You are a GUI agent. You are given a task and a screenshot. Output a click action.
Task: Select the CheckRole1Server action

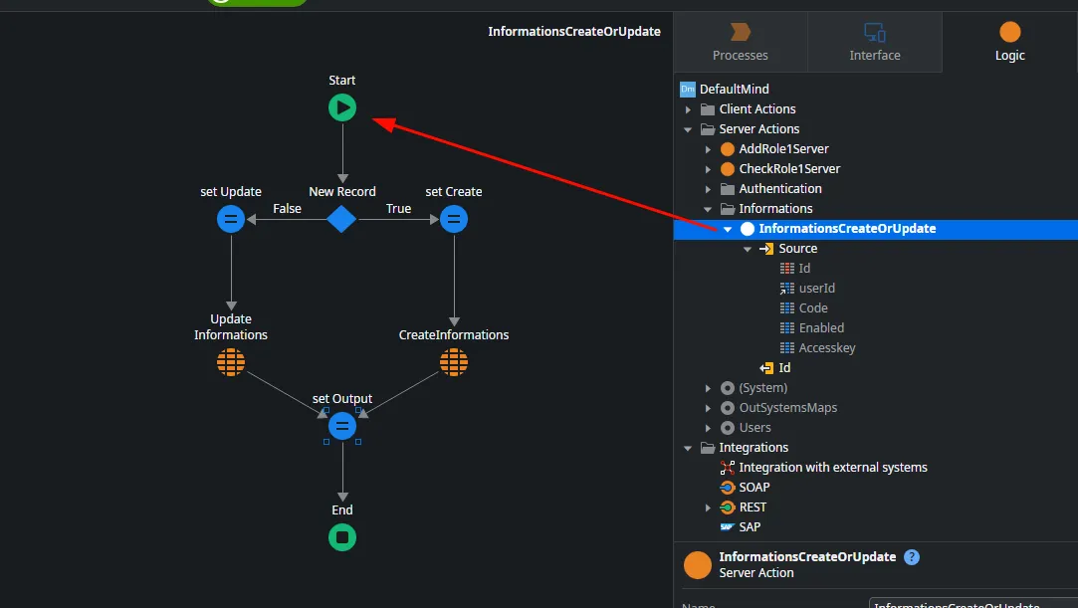pos(788,169)
